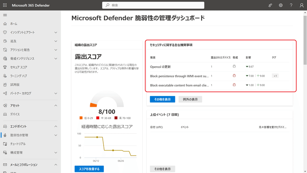Open 試用版 in navigation
This screenshot has width=307, height=173.
[x=15, y=85]
